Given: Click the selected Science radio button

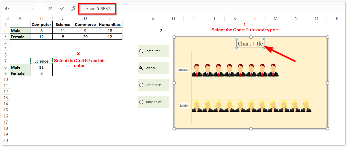Looking at the screenshot, I should pos(141,68).
